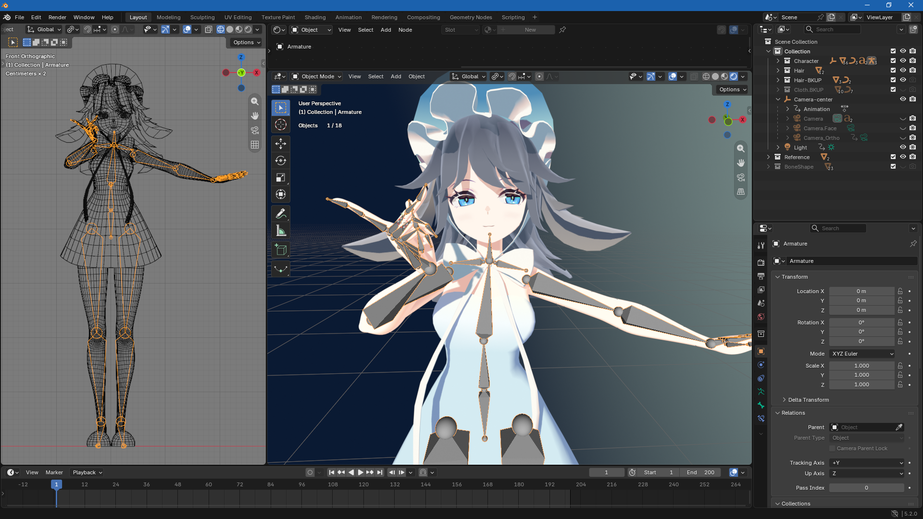Select the Move tool in the toolbar
Image resolution: width=923 pixels, height=519 pixels.
click(x=281, y=143)
